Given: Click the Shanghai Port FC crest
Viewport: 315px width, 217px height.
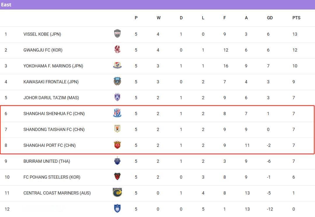Looking at the screenshot, I should pos(117,145).
